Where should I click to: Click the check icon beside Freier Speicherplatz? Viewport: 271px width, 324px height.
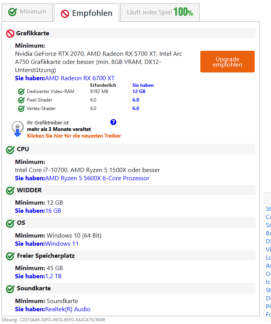pos(10,256)
